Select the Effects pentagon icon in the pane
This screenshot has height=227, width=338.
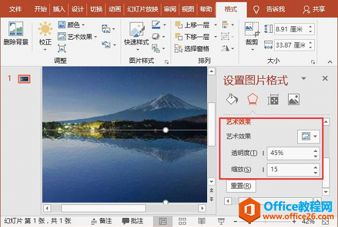(x=252, y=99)
